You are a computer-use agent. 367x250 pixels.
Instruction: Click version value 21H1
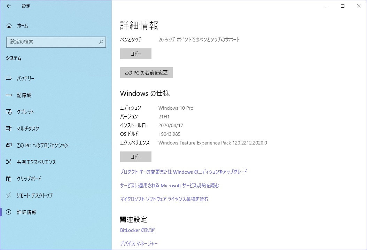pos(164,117)
